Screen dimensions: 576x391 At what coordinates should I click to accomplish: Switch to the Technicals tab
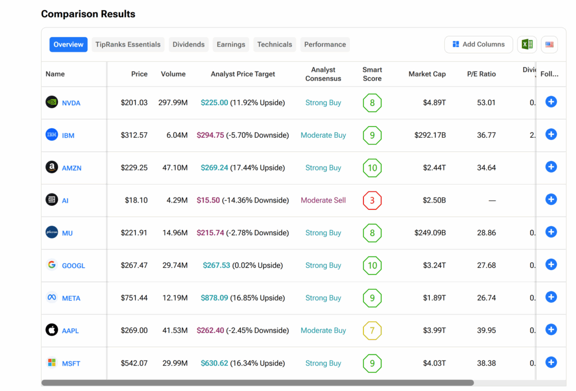coord(274,44)
